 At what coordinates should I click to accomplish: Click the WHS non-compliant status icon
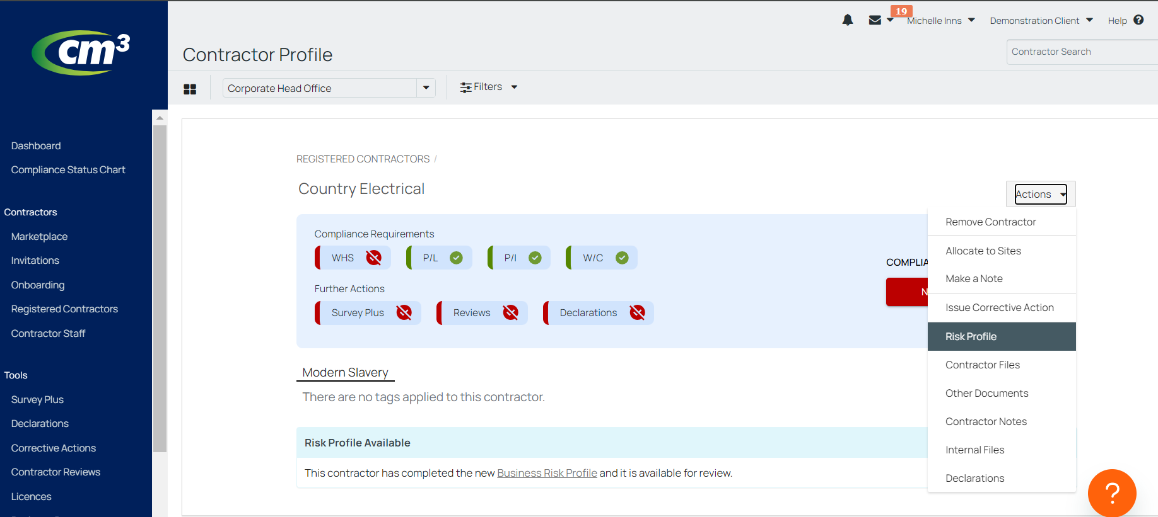374,258
